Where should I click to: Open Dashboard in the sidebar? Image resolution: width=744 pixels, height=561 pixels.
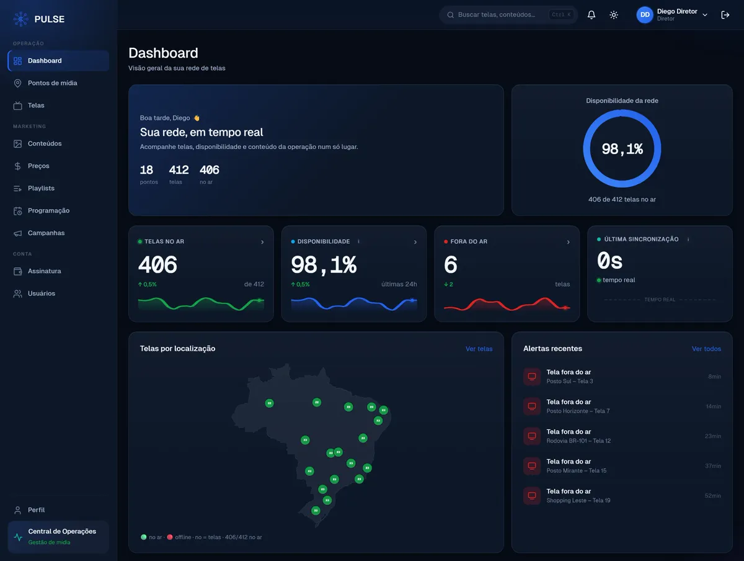point(58,61)
